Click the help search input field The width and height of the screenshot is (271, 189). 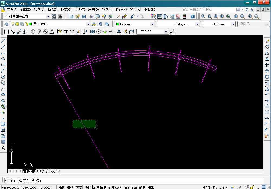coord(209,9)
